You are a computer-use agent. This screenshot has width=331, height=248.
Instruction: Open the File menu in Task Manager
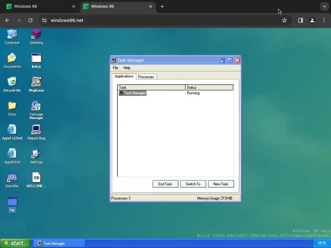[x=115, y=68]
